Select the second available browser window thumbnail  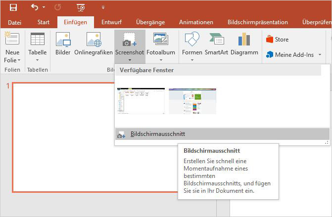coord(192,101)
